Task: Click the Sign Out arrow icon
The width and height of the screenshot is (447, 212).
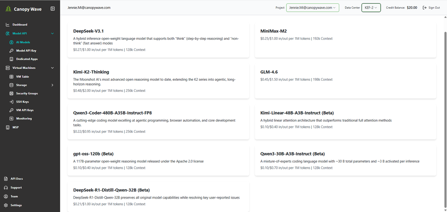Action: point(425,8)
